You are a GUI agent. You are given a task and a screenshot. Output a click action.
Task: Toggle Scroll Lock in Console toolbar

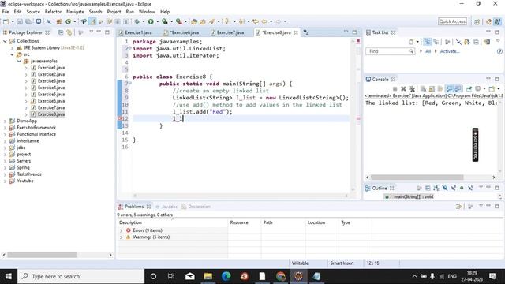(x=432, y=88)
